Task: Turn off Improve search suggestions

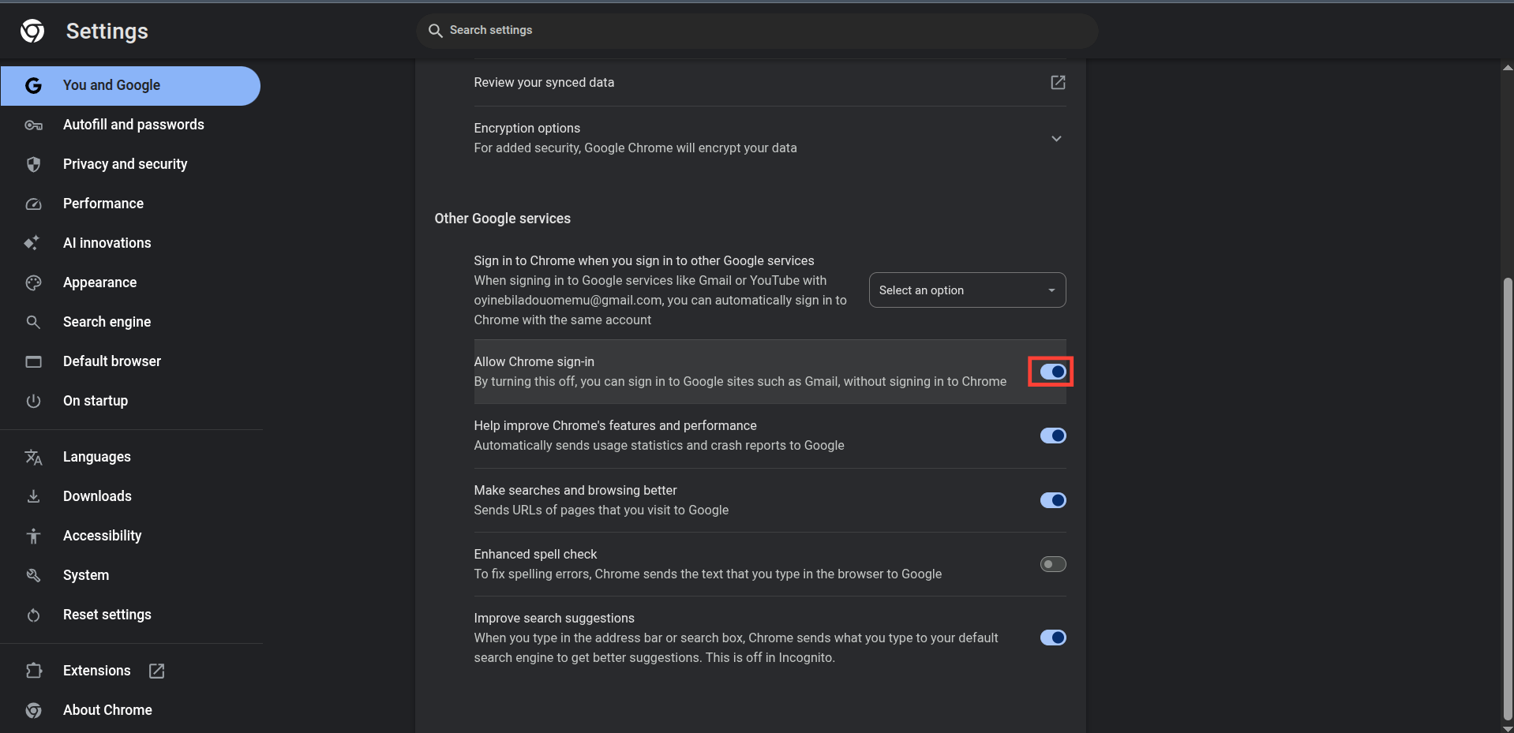Action: pyautogui.click(x=1052, y=638)
